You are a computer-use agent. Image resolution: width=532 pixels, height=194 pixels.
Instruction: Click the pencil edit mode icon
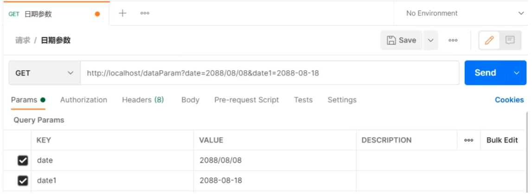coord(489,40)
